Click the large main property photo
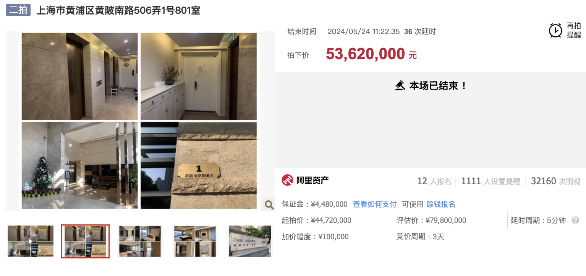 point(139,121)
